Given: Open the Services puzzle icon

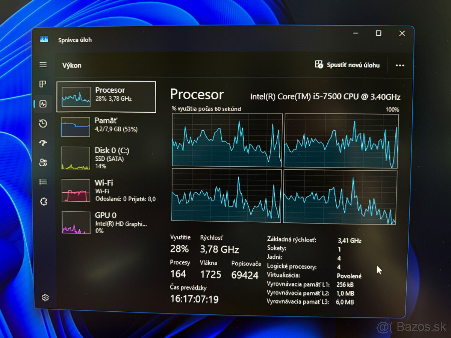Looking at the screenshot, I should (x=43, y=202).
